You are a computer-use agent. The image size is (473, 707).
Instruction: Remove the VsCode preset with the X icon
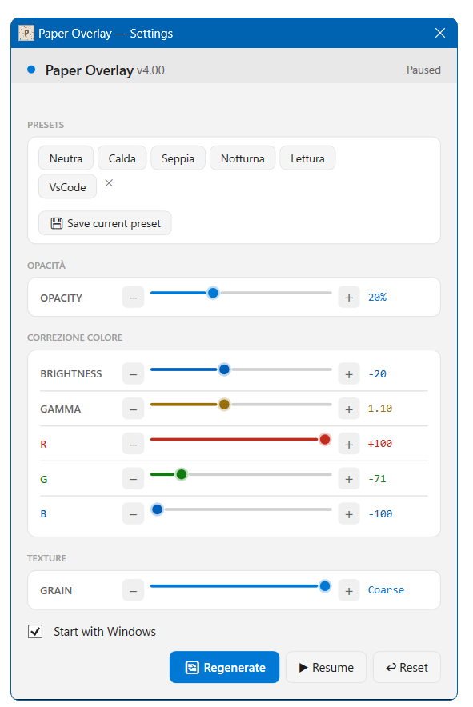click(109, 183)
